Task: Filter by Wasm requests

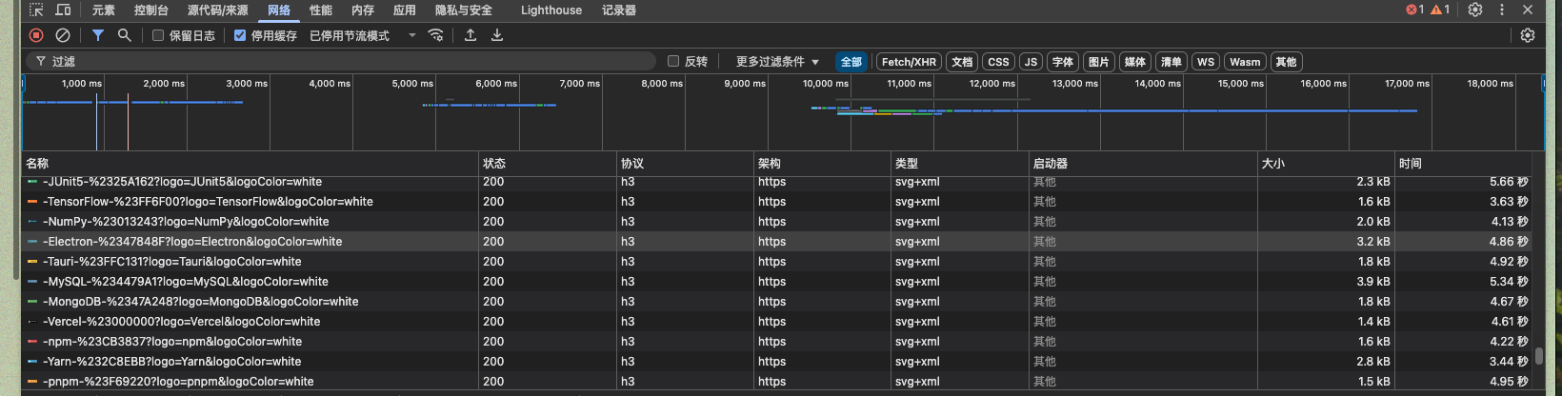Action: 1245,62
